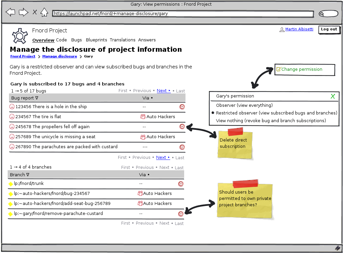This screenshot has width=343, height=253.
Task: Remove subscription for bug 123456
Action: click(182, 107)
